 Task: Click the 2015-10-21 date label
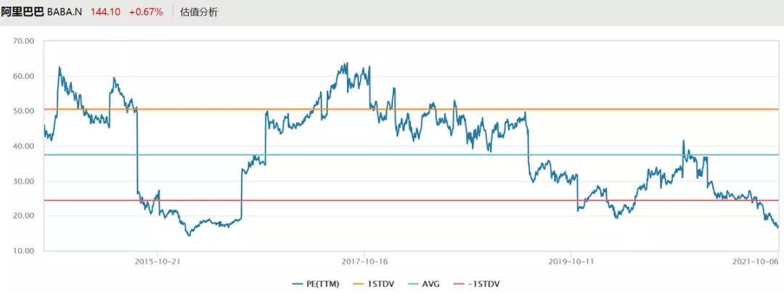(x=158, y=262)
